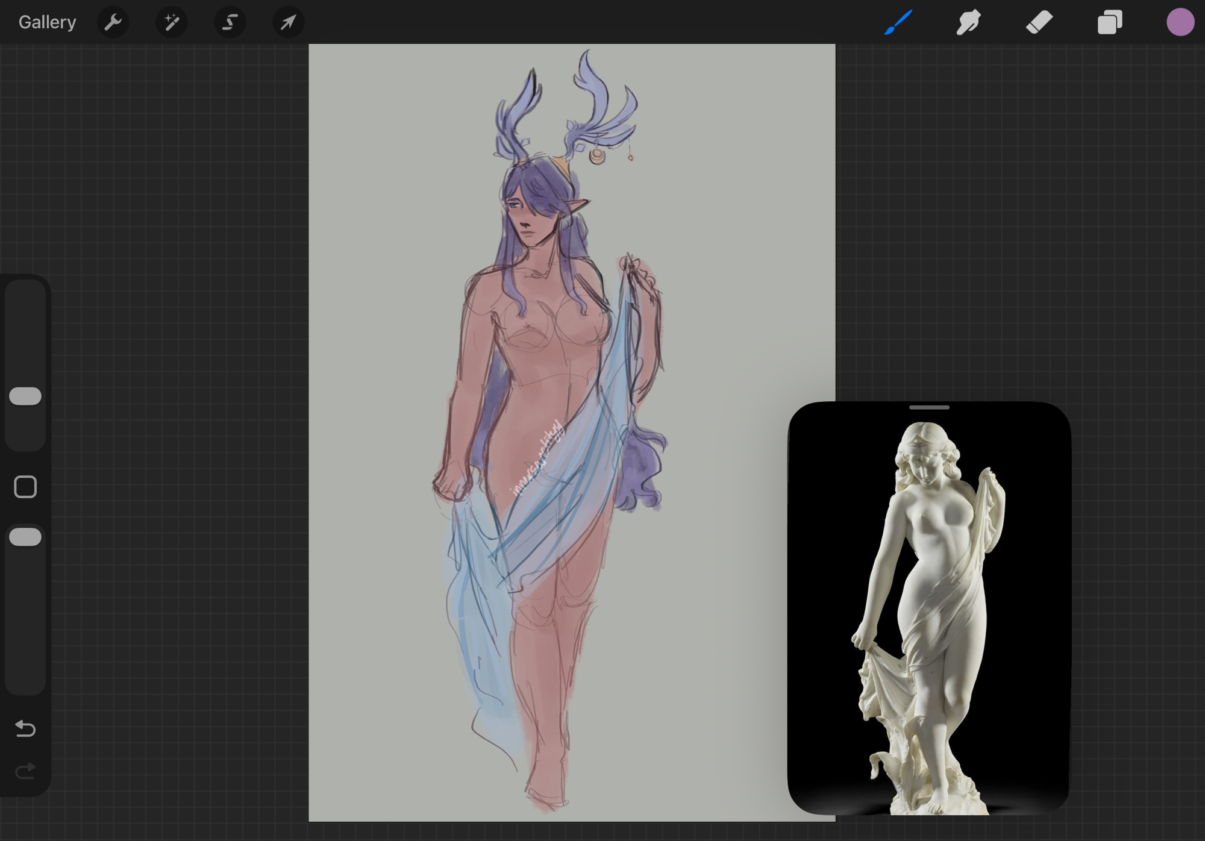Open the Layers panel
This screenshot has height=841, width=1205.
[x=1109, y=22]
